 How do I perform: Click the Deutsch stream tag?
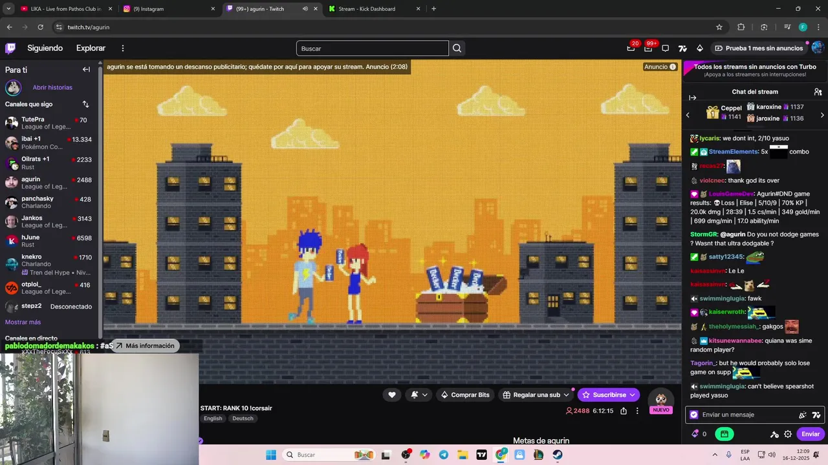[x=243, y=418]
